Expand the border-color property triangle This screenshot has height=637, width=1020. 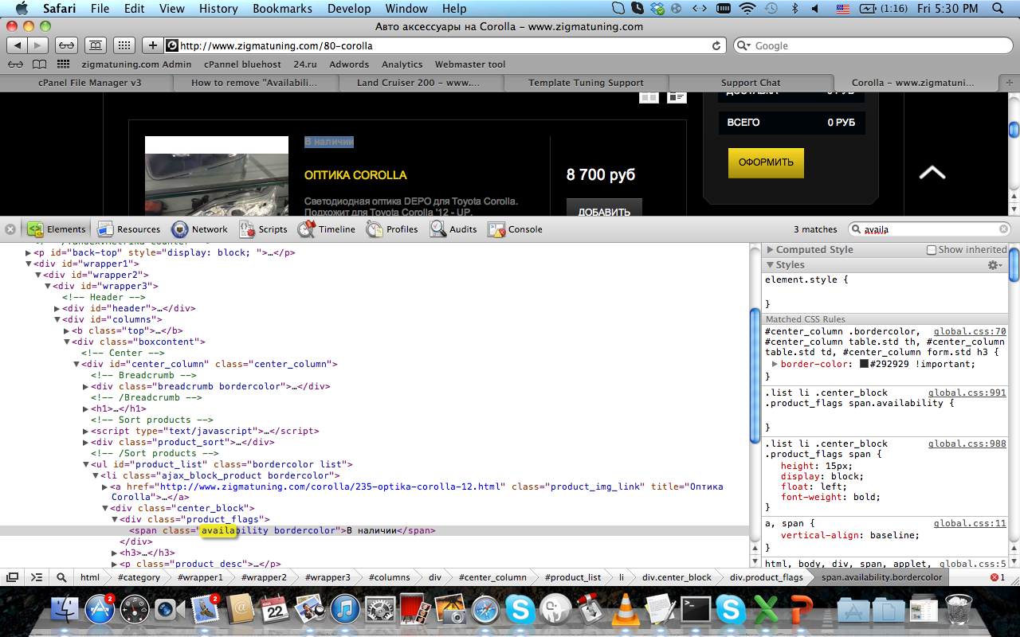tap(774, 364)
